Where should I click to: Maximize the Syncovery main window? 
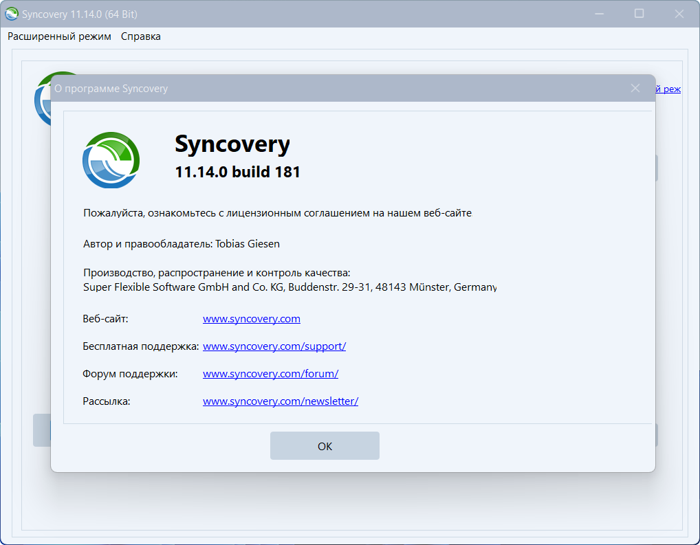click(x=639, y=14)
